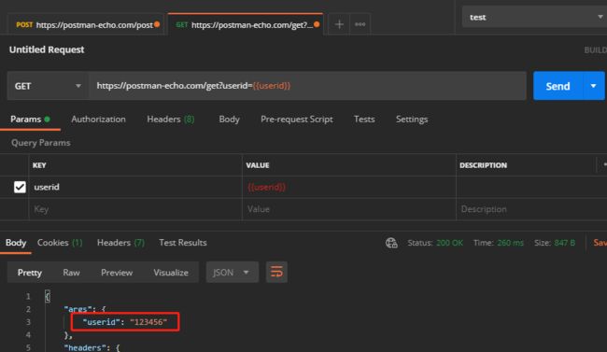Open the Pre-request Script tab

click(297, 120)
